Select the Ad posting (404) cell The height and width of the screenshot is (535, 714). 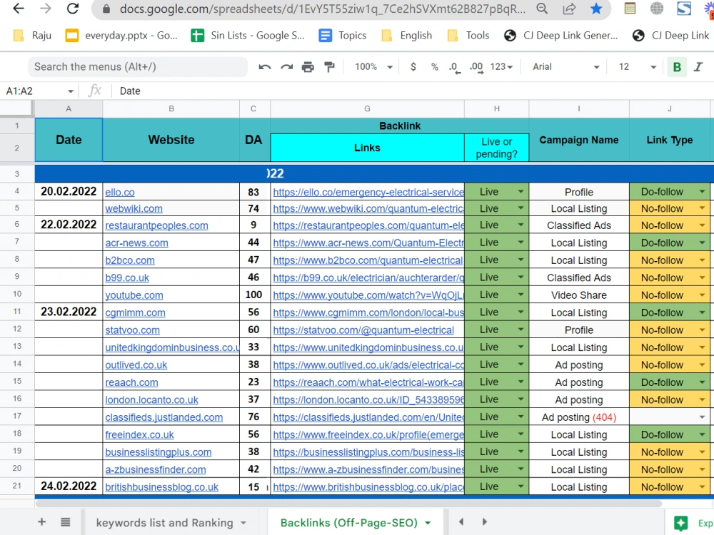(x=579, y=417)
